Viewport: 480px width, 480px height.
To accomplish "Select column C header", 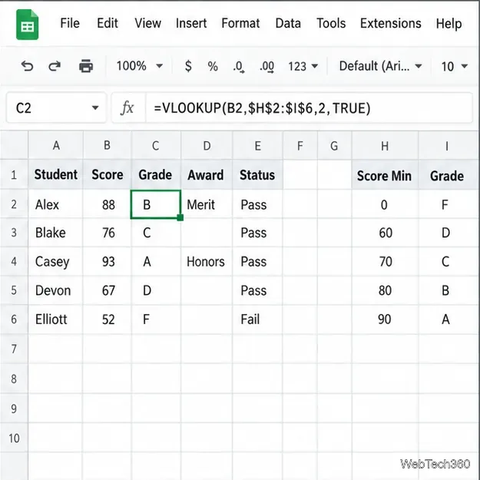I will tap(156, 145).
